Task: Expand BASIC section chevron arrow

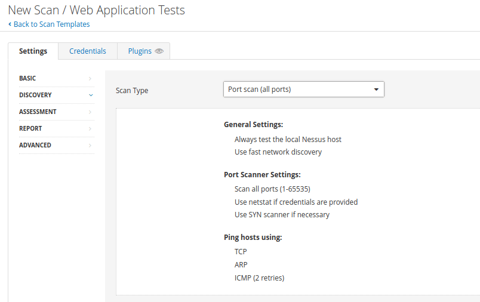Action: click(90, 79)
